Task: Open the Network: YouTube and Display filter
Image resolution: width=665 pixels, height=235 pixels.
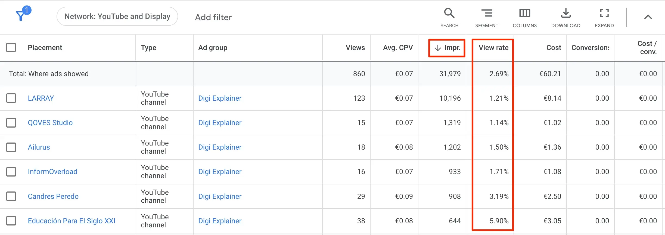Action: pos(117,17)
